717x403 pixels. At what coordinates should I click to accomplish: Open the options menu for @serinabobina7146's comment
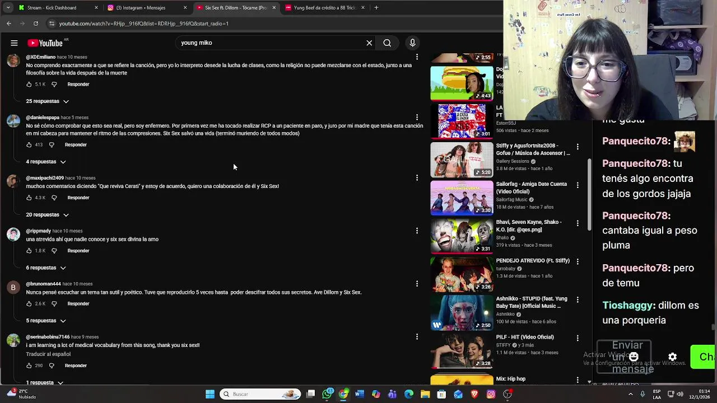point(417,337)
